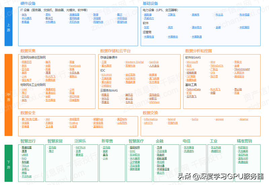The image size is (269, 185).
Task: Click the EQUINIX link under IDC
Action: coord(107,75)
